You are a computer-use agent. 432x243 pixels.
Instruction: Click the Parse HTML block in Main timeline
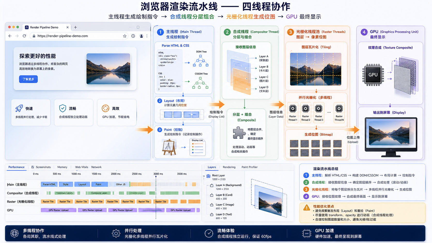pyautogui.click(x=49, y=184)
